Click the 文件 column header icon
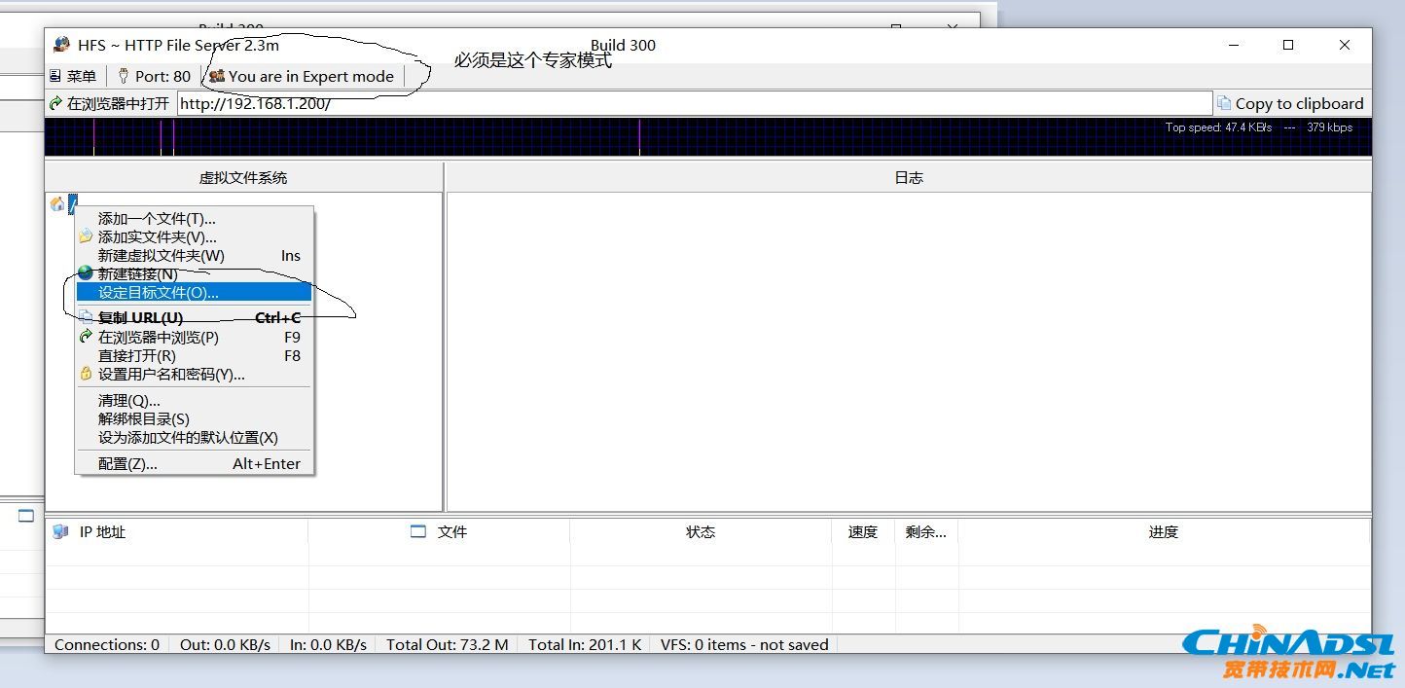Viewport: 1405px width, 688px height. point(418,531)
